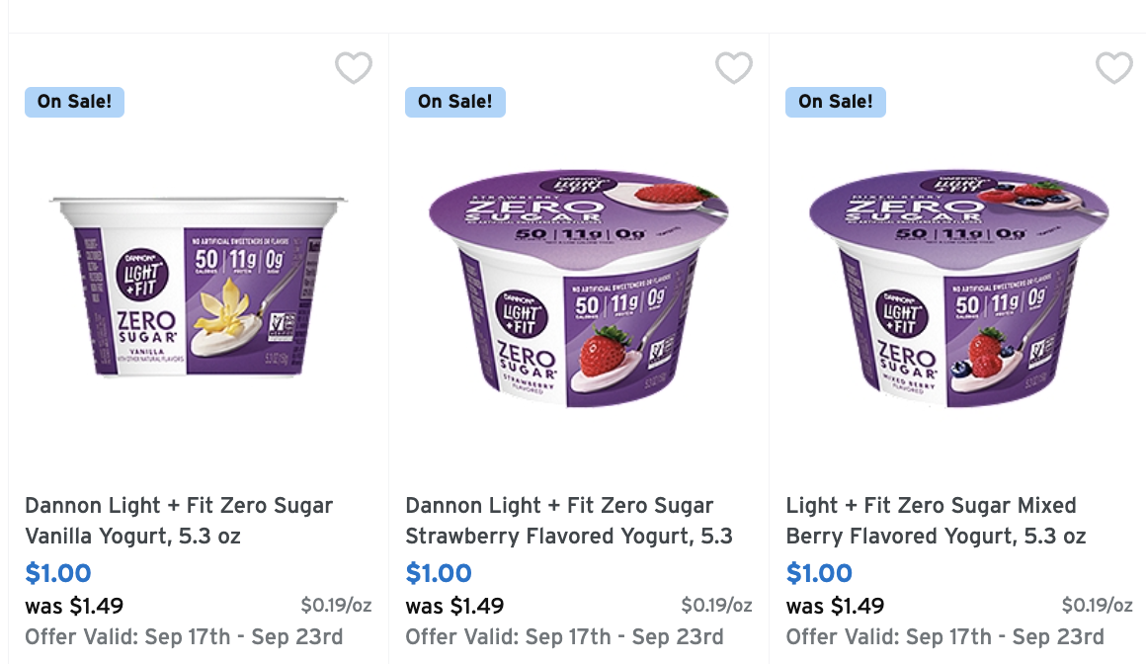Click the $1.00 price of Strawberry Yogurt
1146x664 pixels.
439,573
